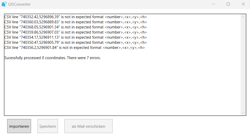Minimize the GISConverter window
Viewport: 250px width, 140px height.
tap(213, 4)
